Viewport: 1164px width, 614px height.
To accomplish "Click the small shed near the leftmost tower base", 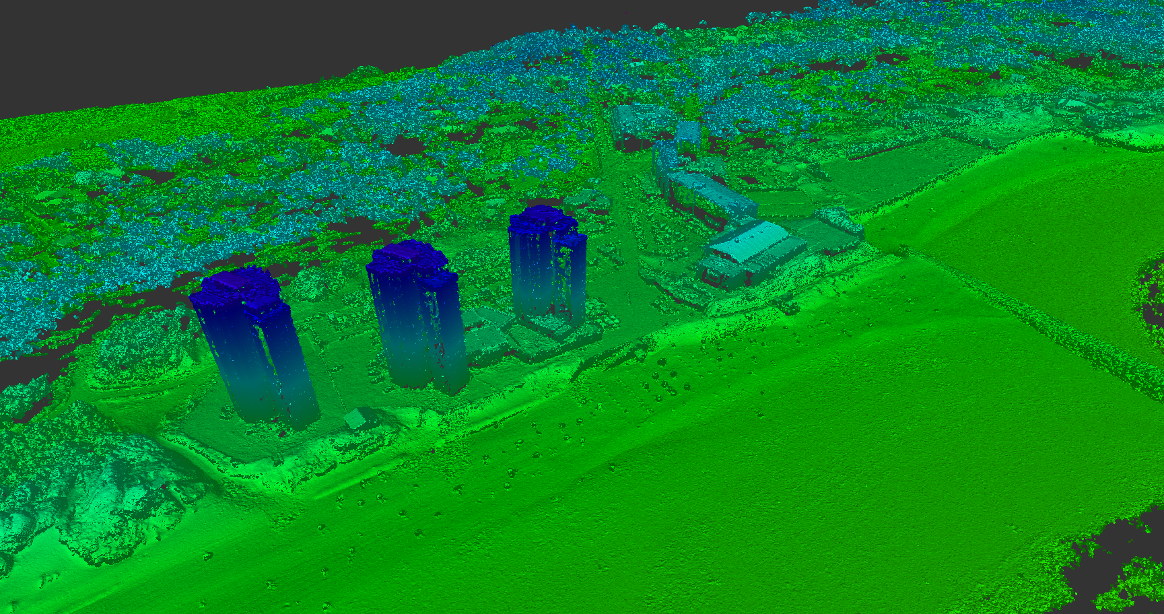I will coord(355,418).
